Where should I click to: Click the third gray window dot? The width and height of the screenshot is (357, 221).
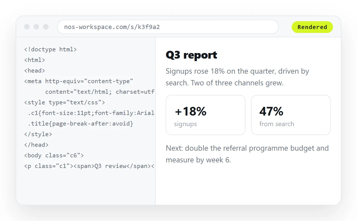[x=46, y=27]
